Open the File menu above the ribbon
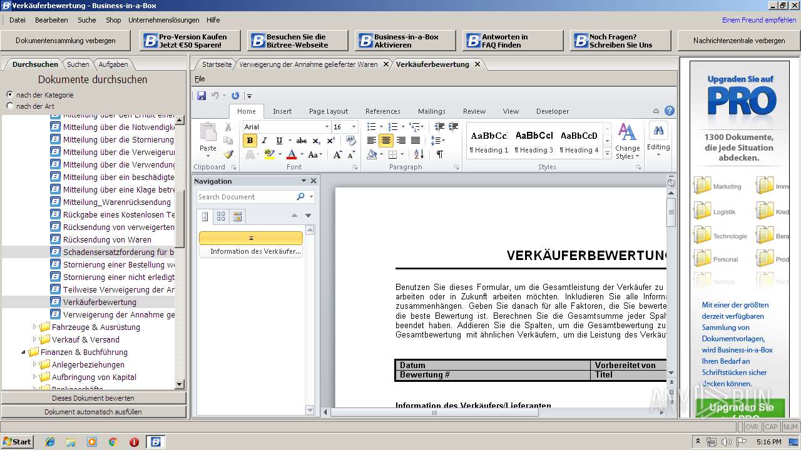 pyautogui.click(x=200, y=79)
